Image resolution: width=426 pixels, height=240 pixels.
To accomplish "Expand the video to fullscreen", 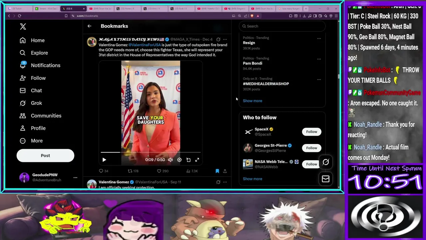I will point(197,160).
